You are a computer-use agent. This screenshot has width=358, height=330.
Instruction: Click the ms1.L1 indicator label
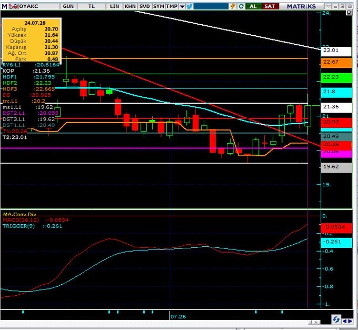coord(12,107)
